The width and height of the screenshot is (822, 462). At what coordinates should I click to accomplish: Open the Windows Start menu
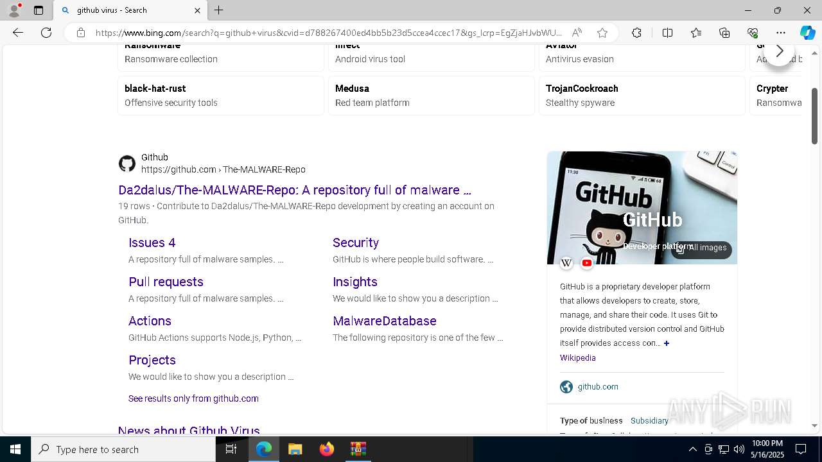coord(15,449)
